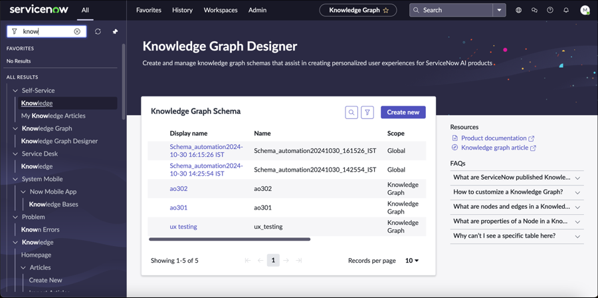Click the schema list filter funnel button
The width and height of the screenshot is (598, 298).
click(x=367, y=112)
